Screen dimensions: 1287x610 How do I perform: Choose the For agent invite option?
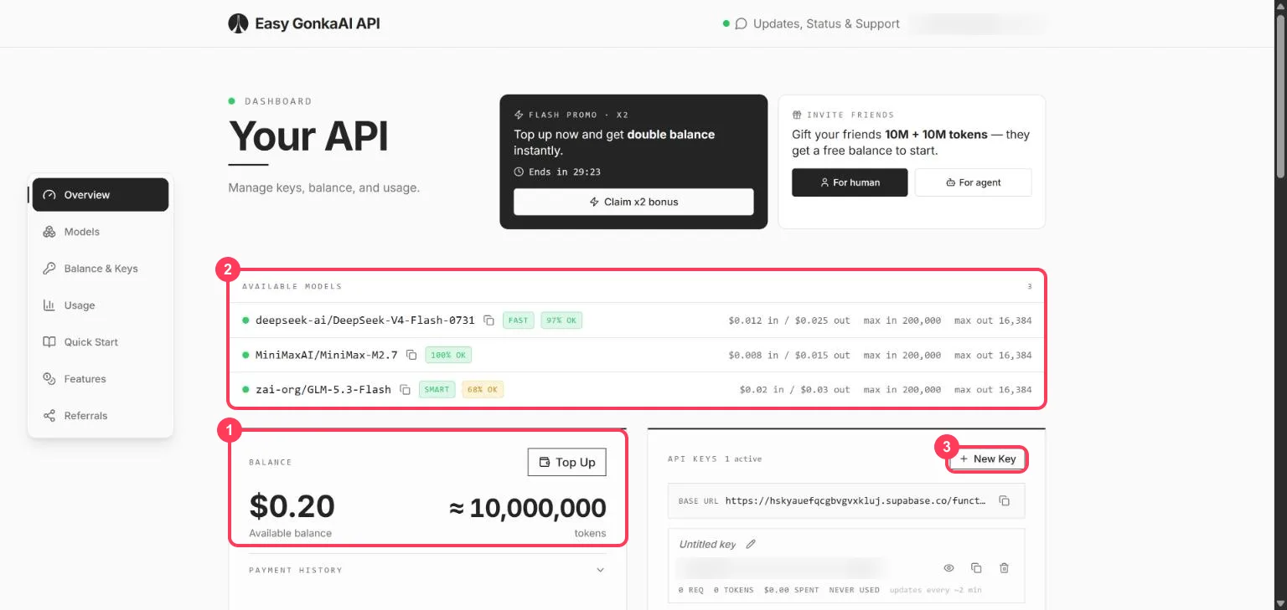[x=973, y=182]
